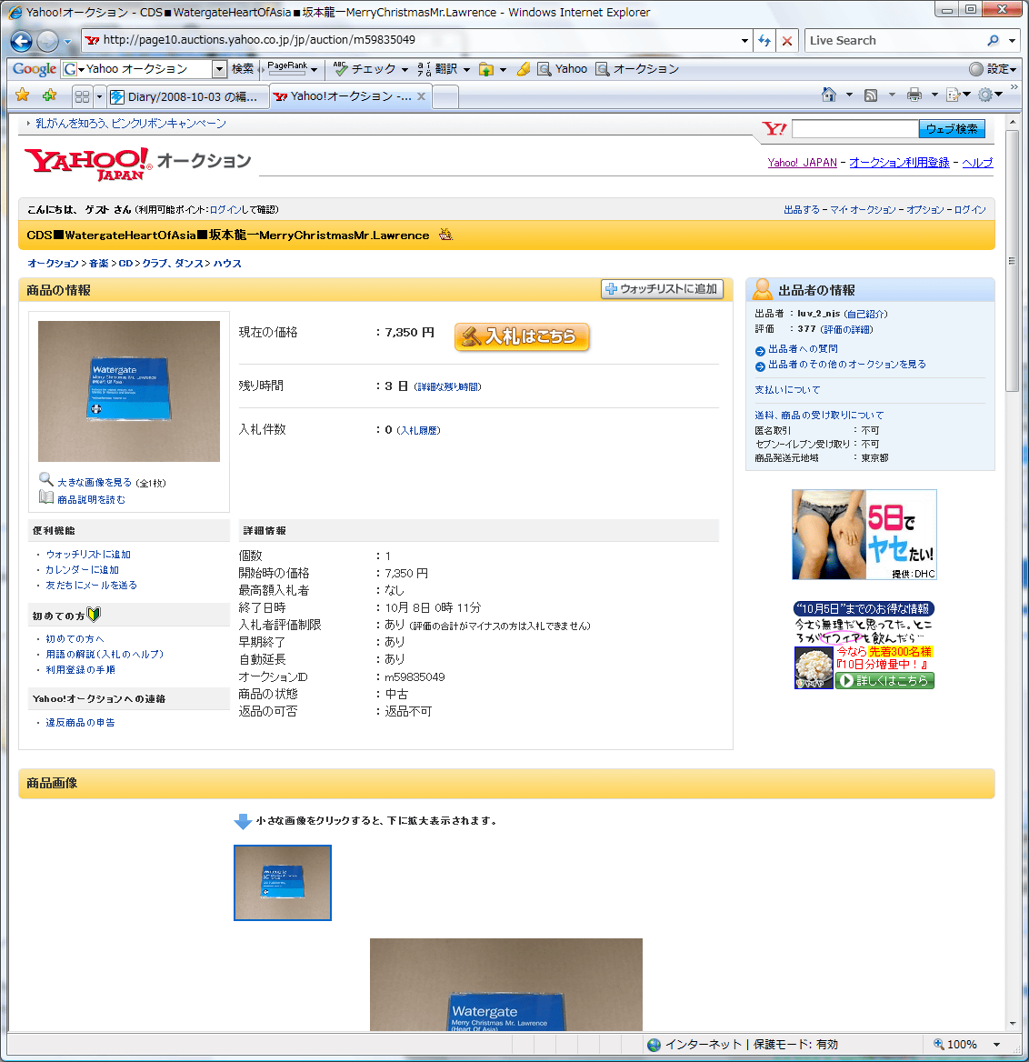Open the Quick Tabs view
The width and height of the screenshot is (1029, 1062).
82,96
